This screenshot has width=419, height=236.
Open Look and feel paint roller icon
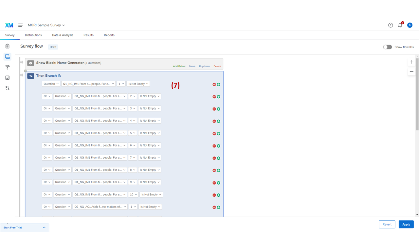7,67
